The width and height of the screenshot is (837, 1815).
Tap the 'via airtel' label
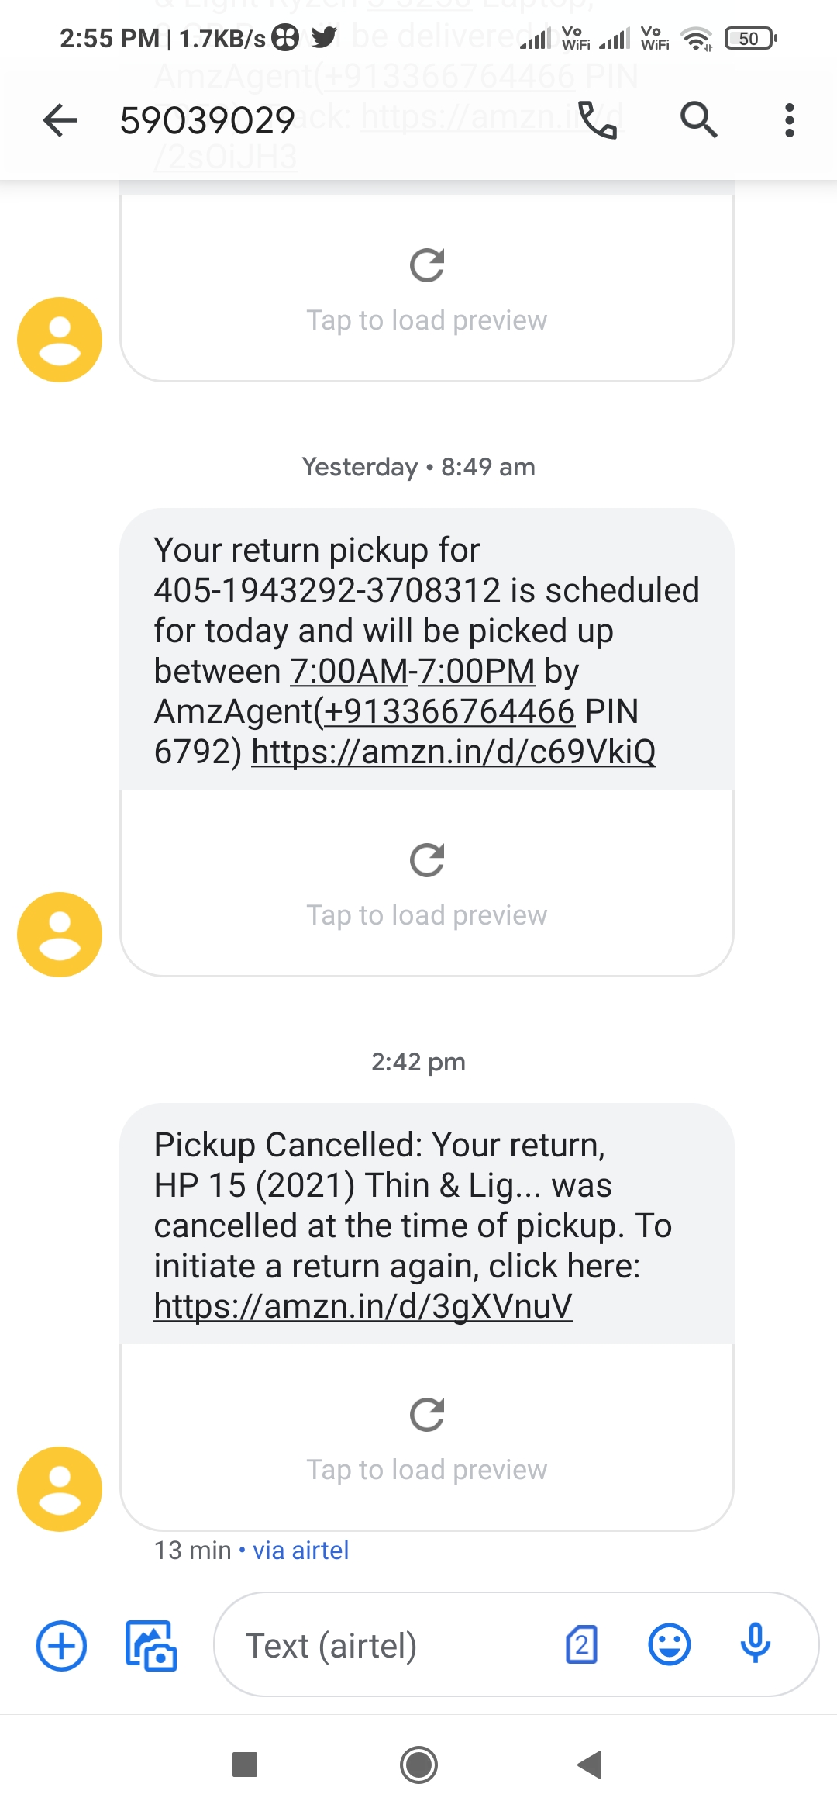coord(301,1551)
